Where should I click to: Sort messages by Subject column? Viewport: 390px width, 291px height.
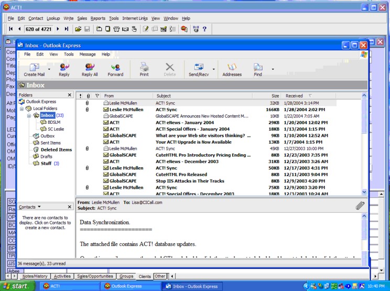pyautogui.click(x=203, y=96)
